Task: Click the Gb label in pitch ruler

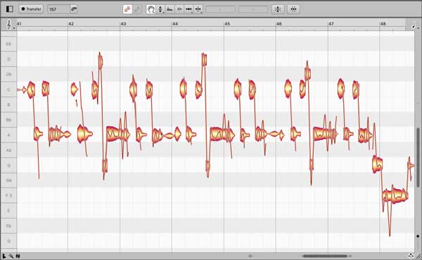Action: pyautogui.click(x=8, y=181)
